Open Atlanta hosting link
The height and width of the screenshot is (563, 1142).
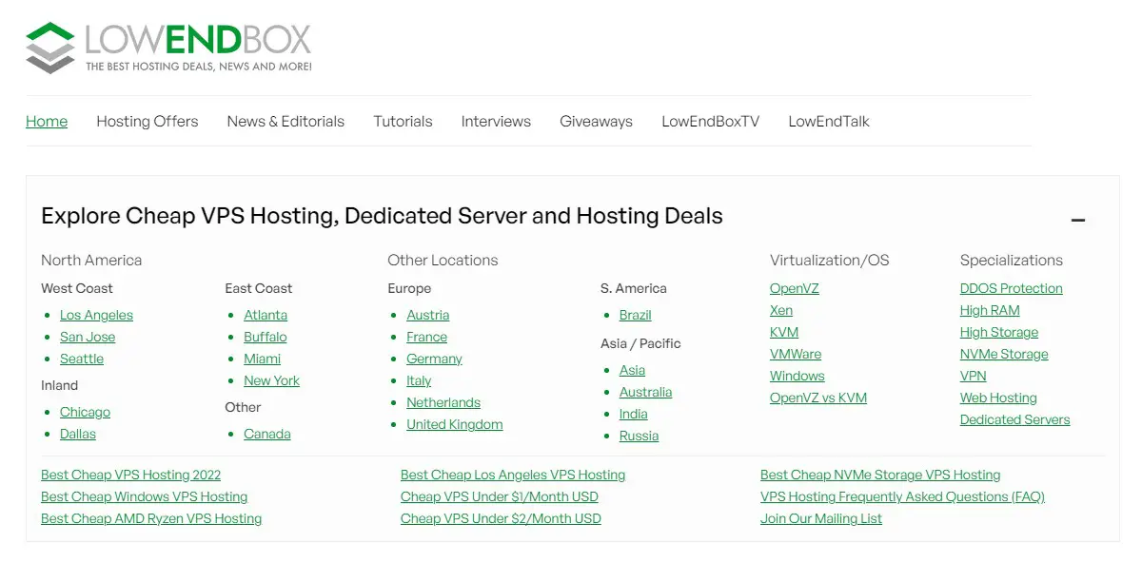pyautogui.click(x=266, y=315)
